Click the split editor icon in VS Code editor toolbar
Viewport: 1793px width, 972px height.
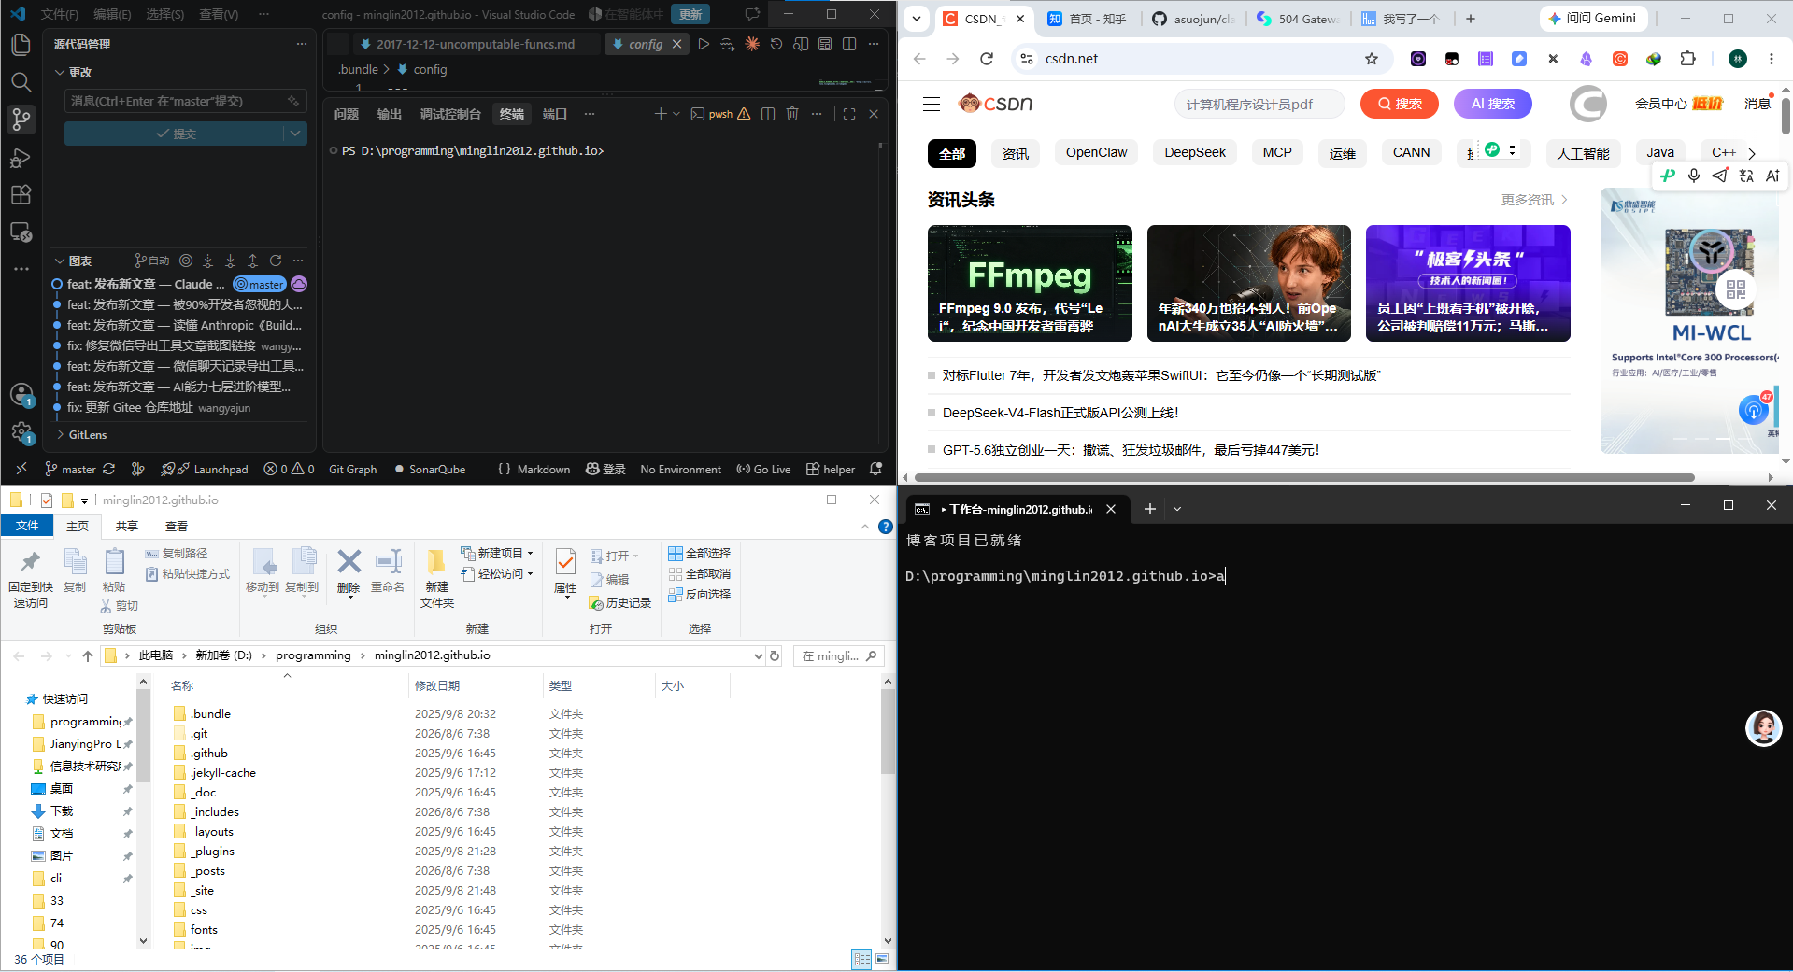click(x=849, y=44)
